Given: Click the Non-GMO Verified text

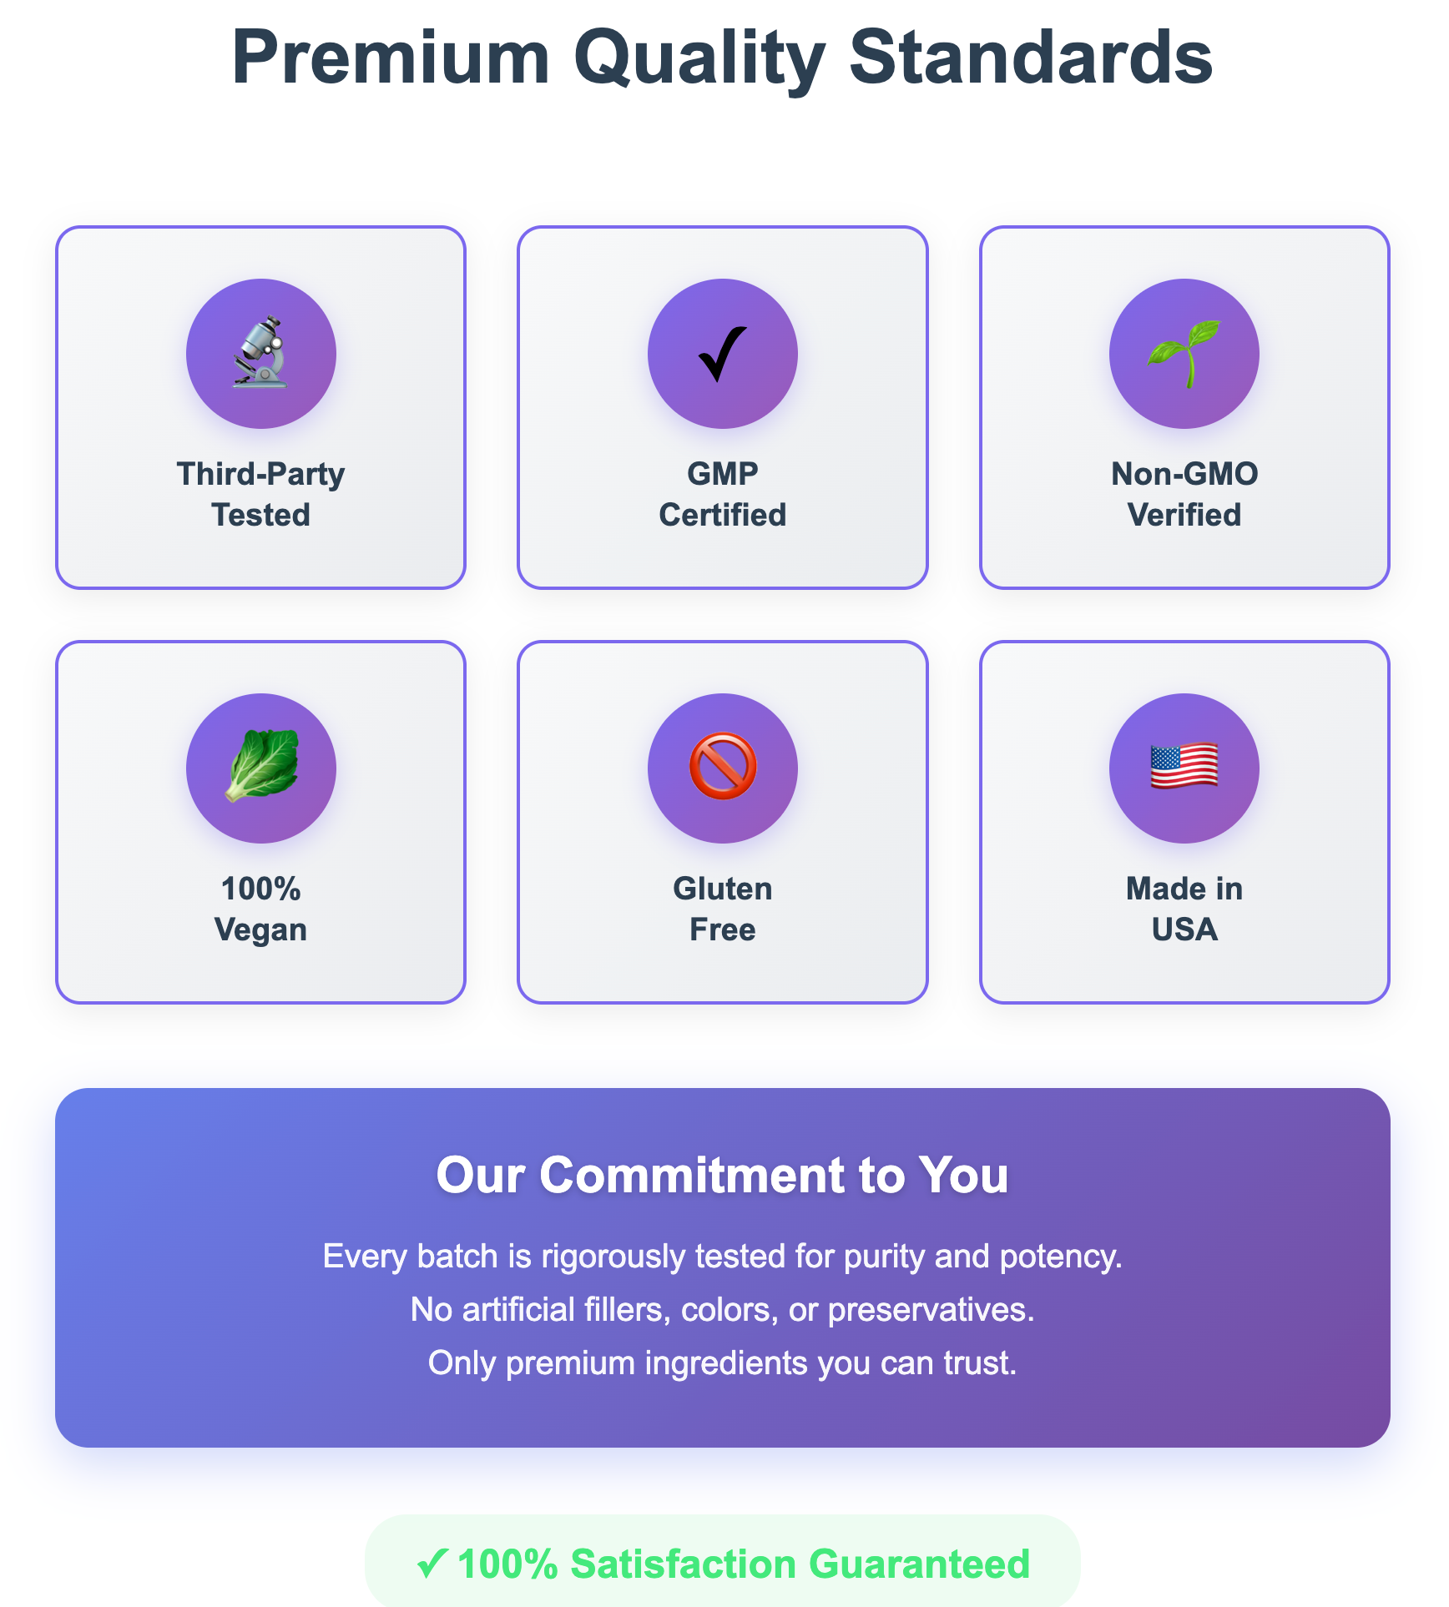Looking at the screenshot, I should pos(1184,494).
